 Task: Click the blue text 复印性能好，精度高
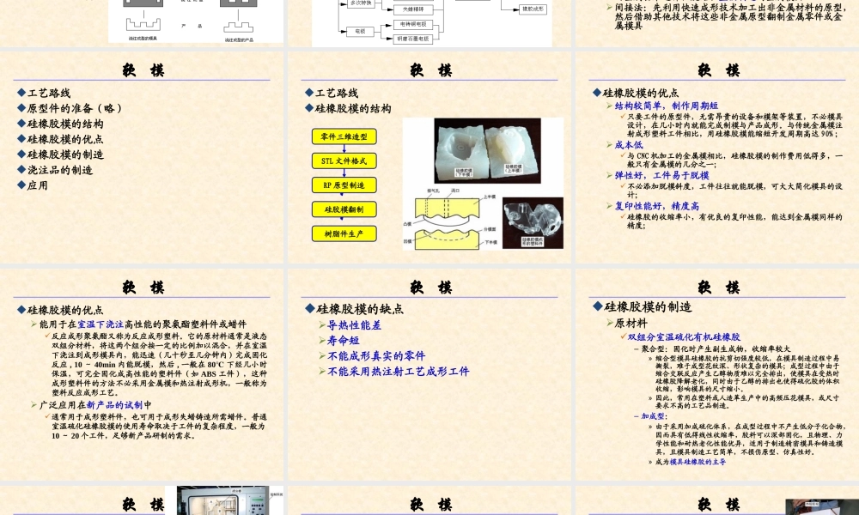[x=657, y=206]
